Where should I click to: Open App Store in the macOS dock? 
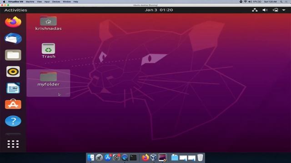(108, 158)
